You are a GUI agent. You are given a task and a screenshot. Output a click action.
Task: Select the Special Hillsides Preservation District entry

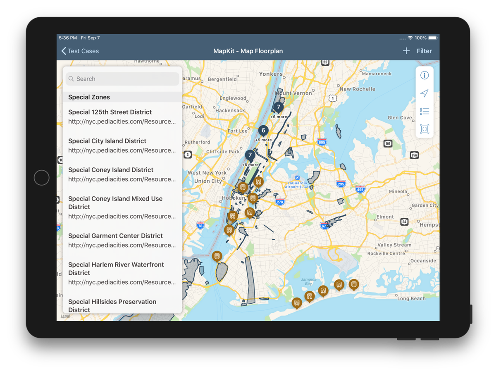[112, 305]
